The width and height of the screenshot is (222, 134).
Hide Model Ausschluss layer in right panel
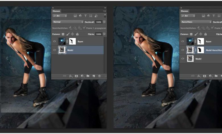pyautogui.click(x=183, y=50)
